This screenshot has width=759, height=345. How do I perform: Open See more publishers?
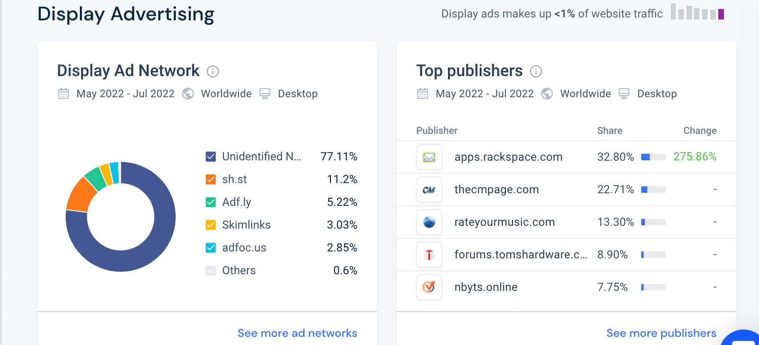(661, 333)
